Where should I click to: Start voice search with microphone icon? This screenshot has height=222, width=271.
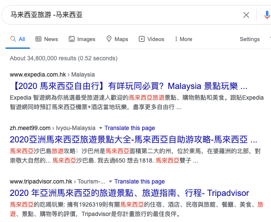(267, 15)
